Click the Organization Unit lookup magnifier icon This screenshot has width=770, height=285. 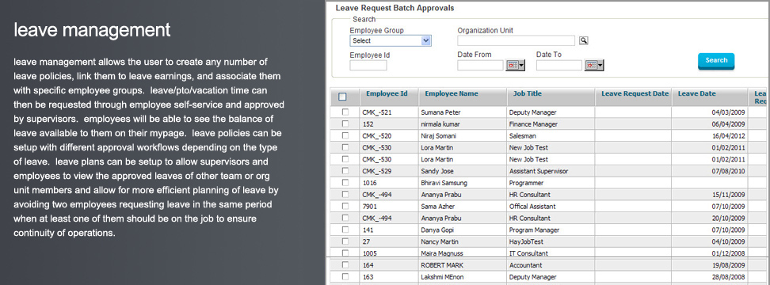[583, 40]
